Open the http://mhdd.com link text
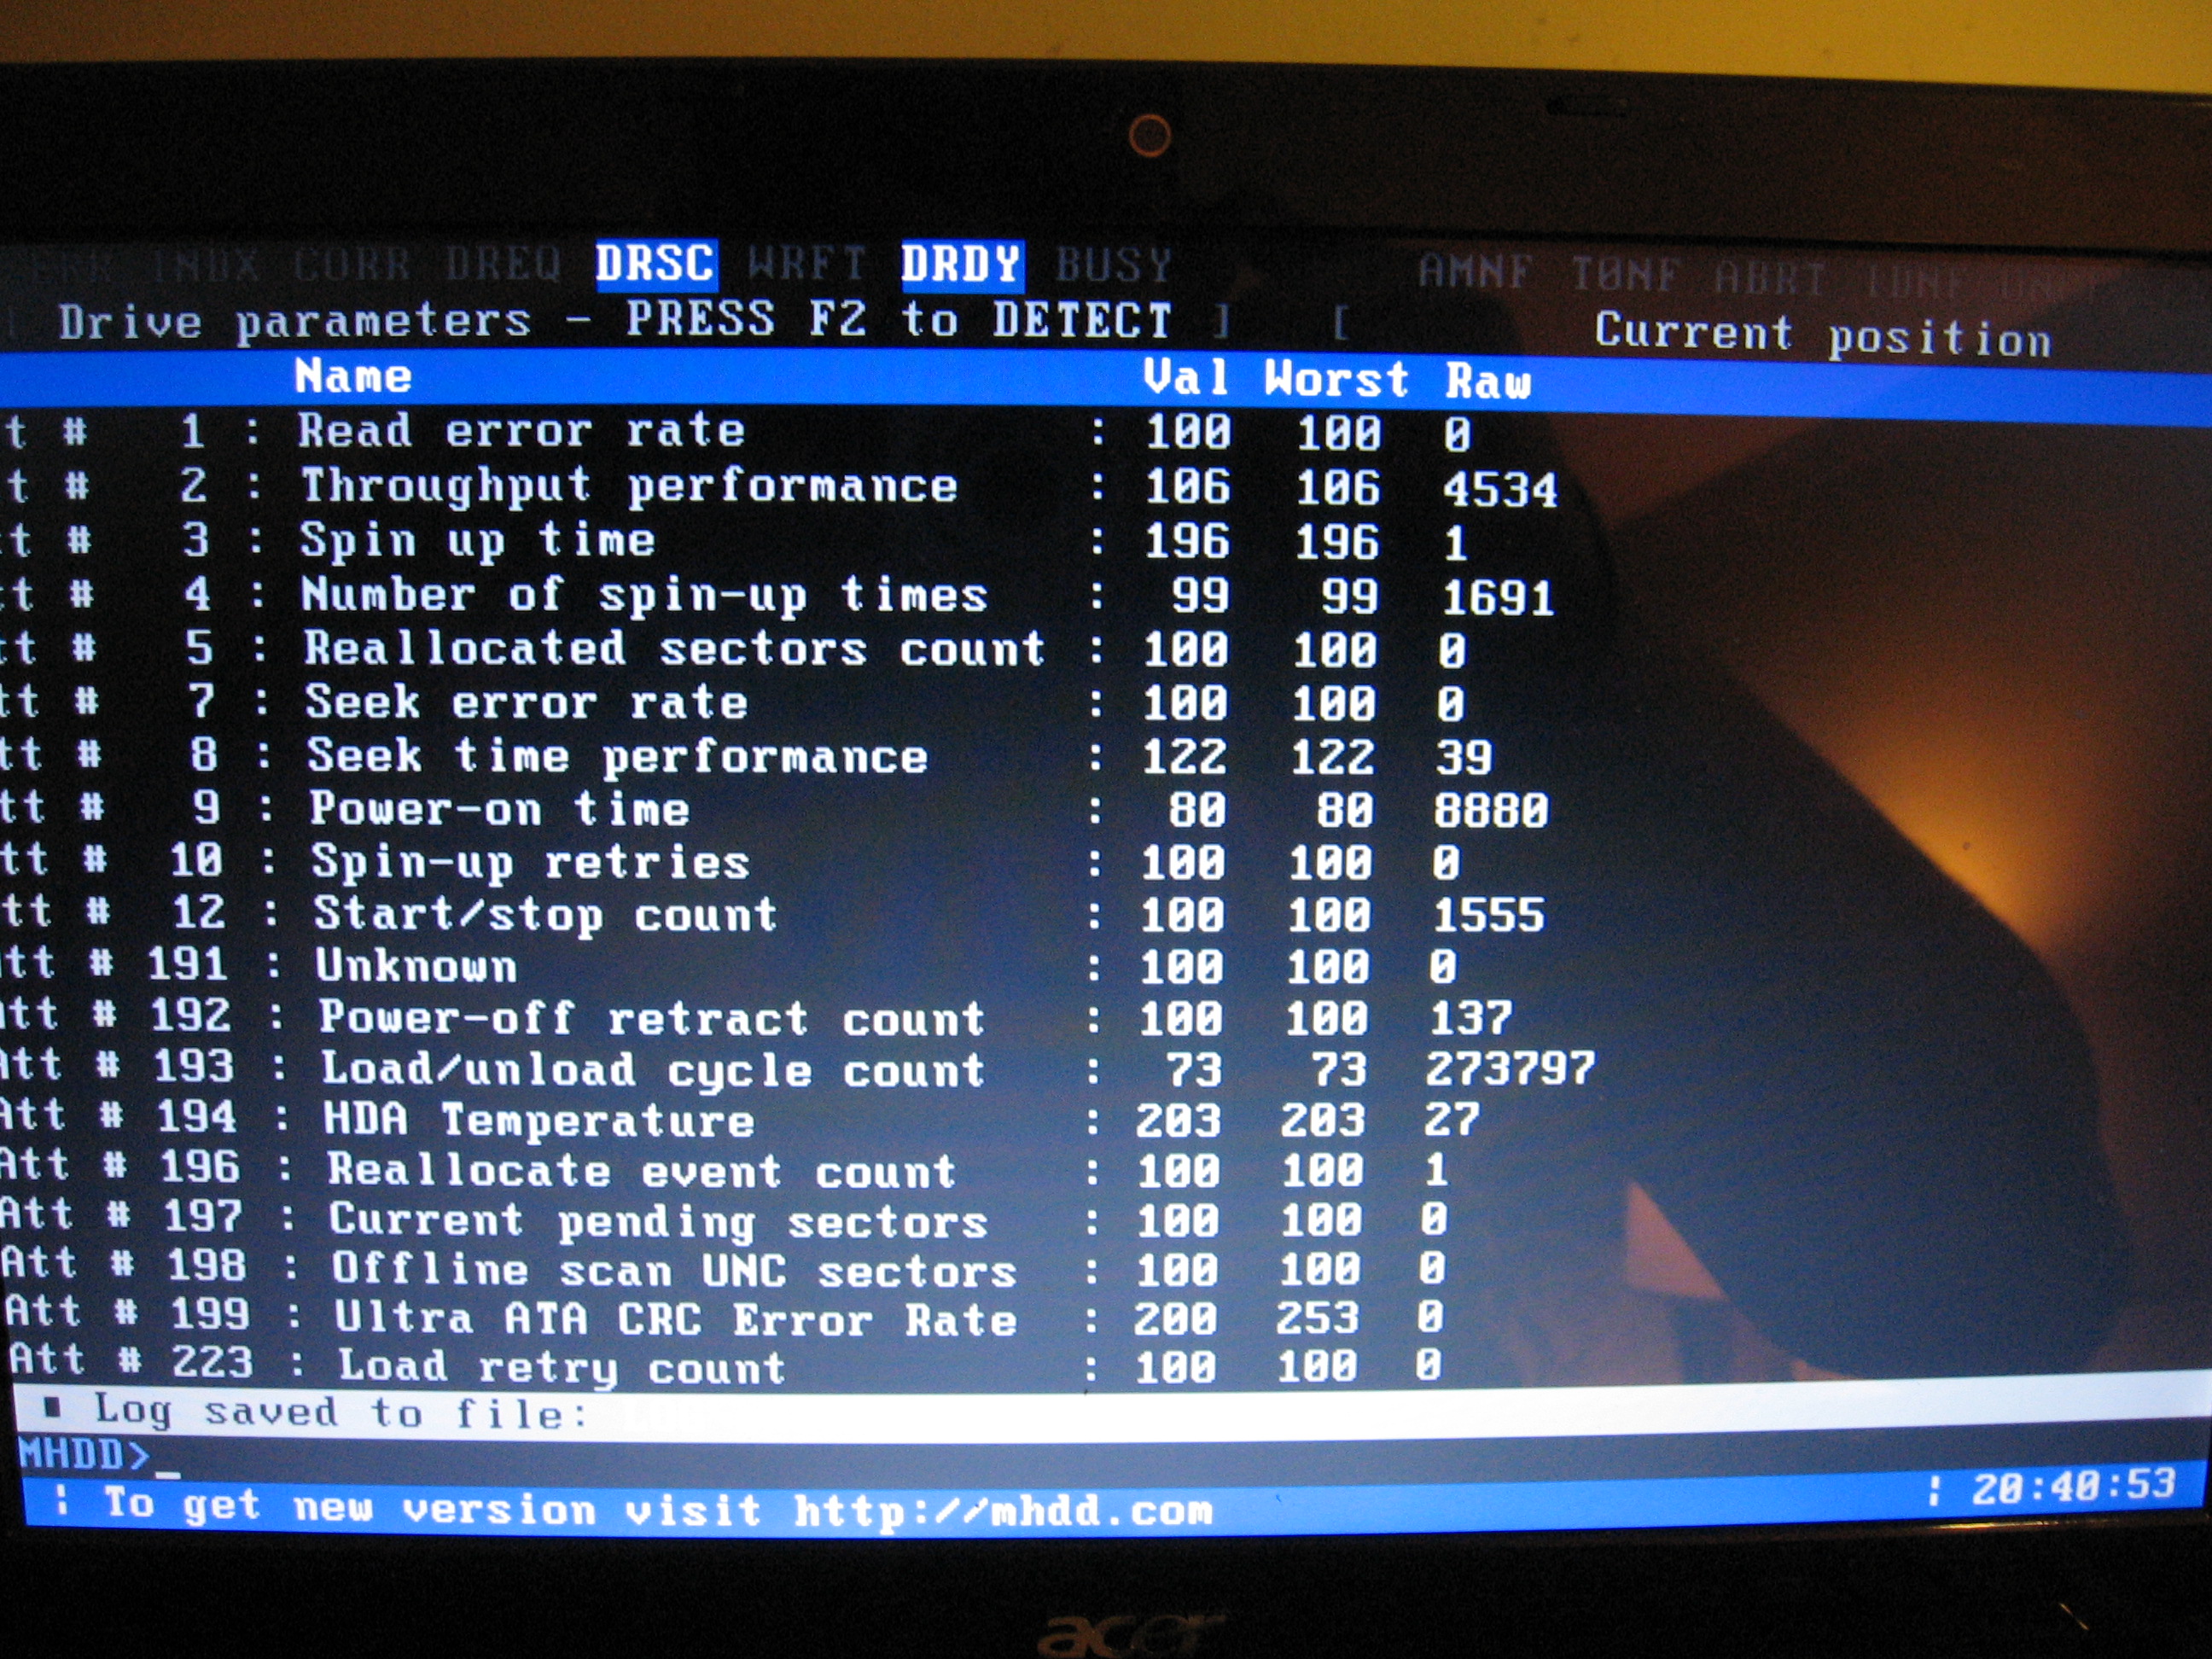 tap(1003, 1510)
